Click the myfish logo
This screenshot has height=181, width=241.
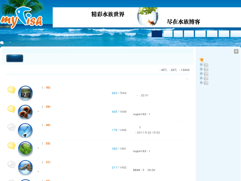point(22,18)
